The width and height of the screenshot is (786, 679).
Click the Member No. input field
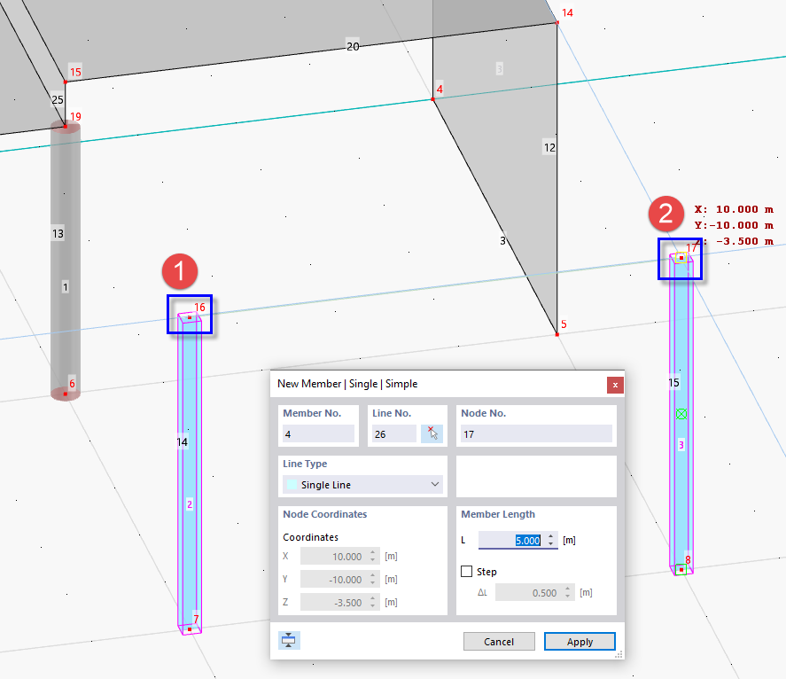point(319,433)
